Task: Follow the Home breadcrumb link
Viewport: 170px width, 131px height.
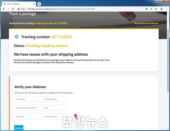Action: click(x=12, y=23)
